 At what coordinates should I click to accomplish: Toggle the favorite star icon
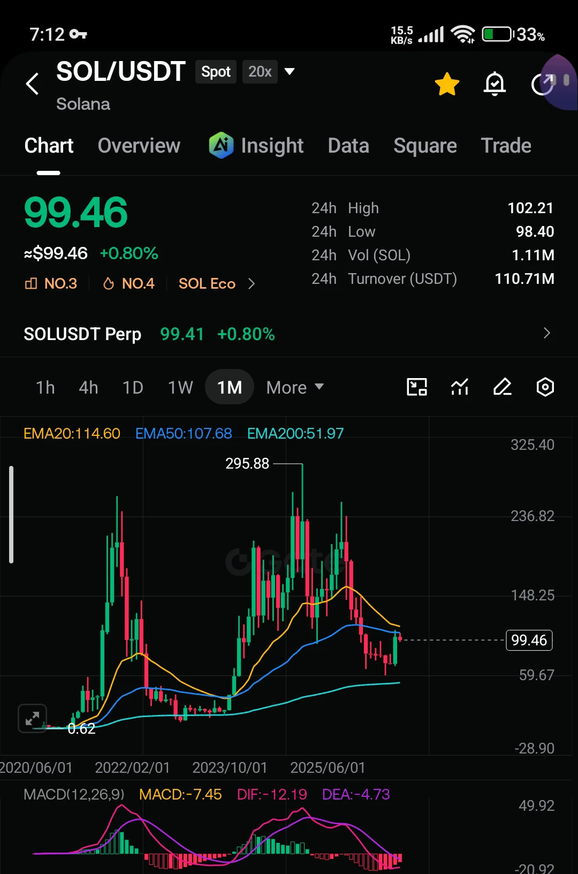(447, 84)
